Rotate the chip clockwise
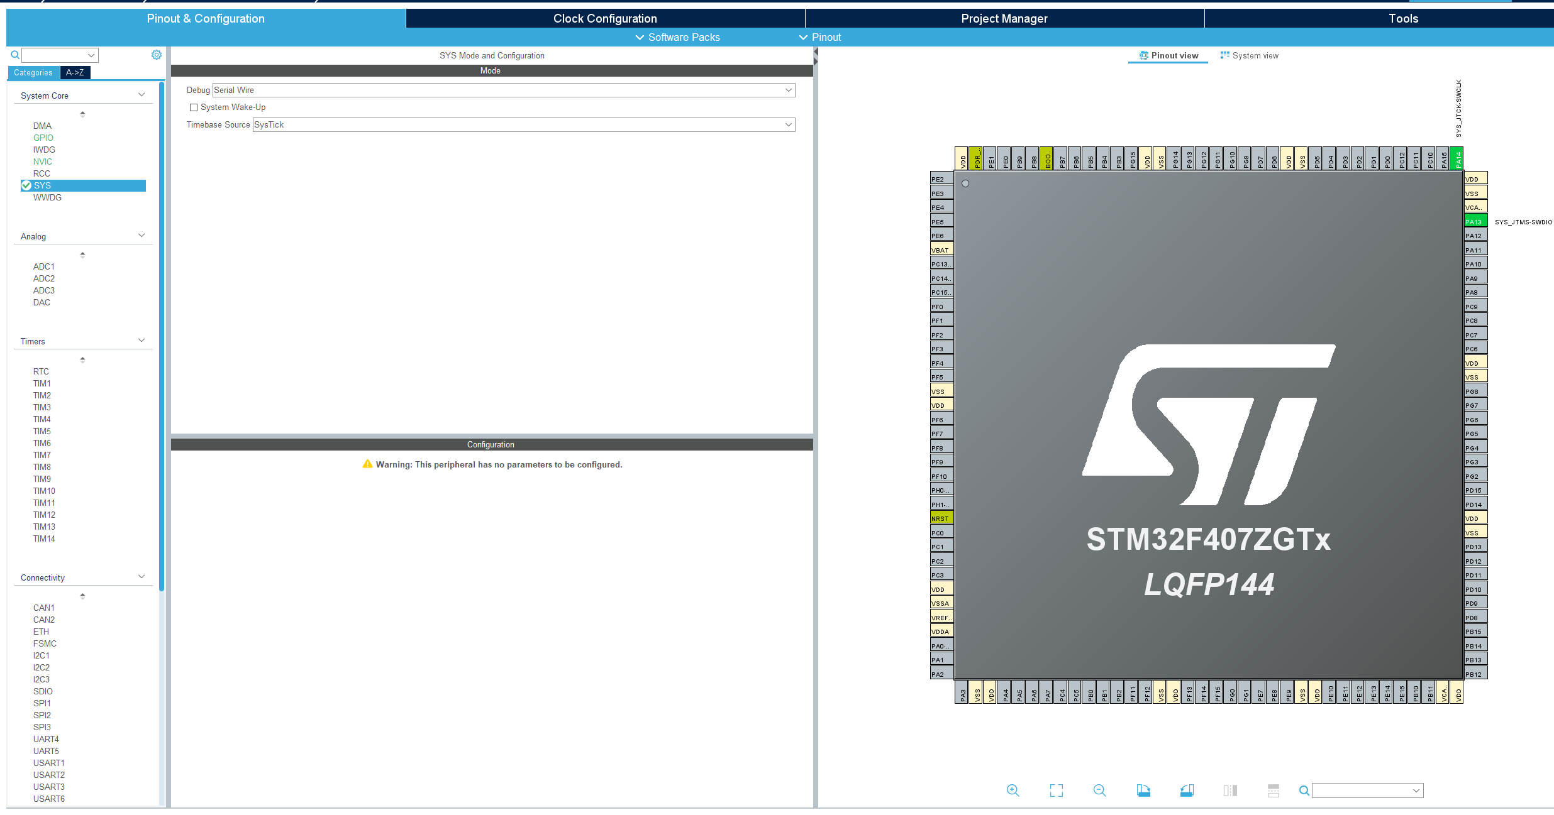Image resolution: width=1554 pixels, height=815 pixels. pyautogui.click(x=1143, y=790)
